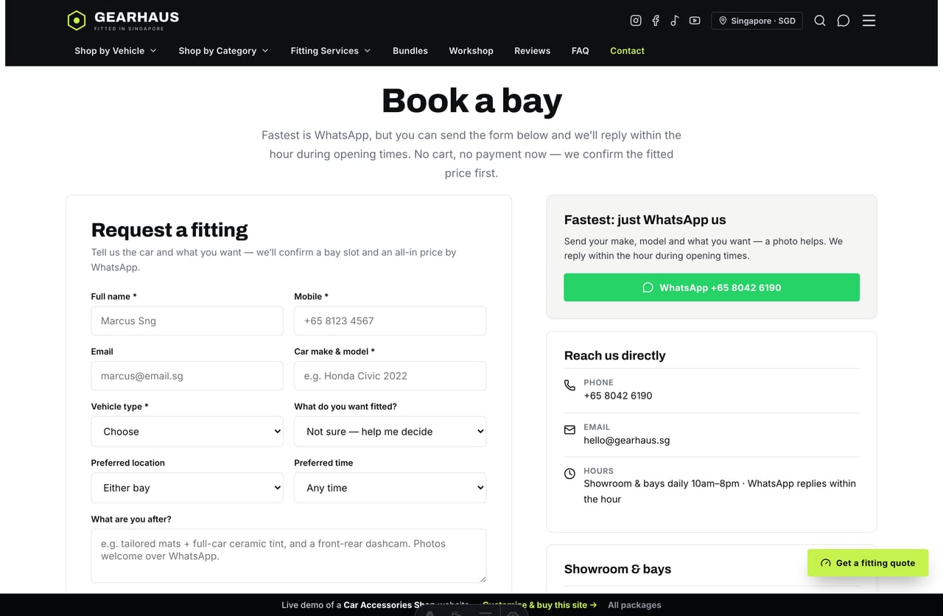Focus the Full name input field
The height and width of the screenshot is (616, 943).
coord(187,321)
